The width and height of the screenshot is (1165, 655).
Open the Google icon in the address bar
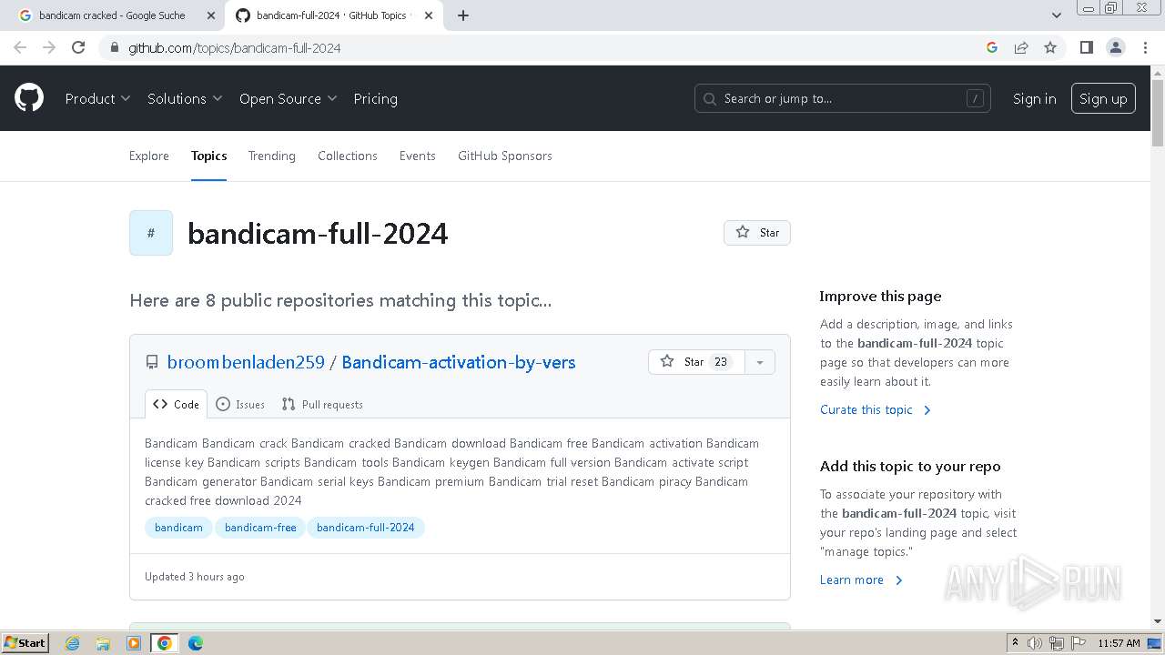tap(992, 47)
